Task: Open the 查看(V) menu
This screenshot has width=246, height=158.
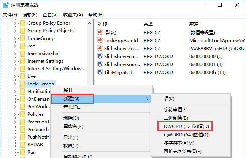Action: 50,15
